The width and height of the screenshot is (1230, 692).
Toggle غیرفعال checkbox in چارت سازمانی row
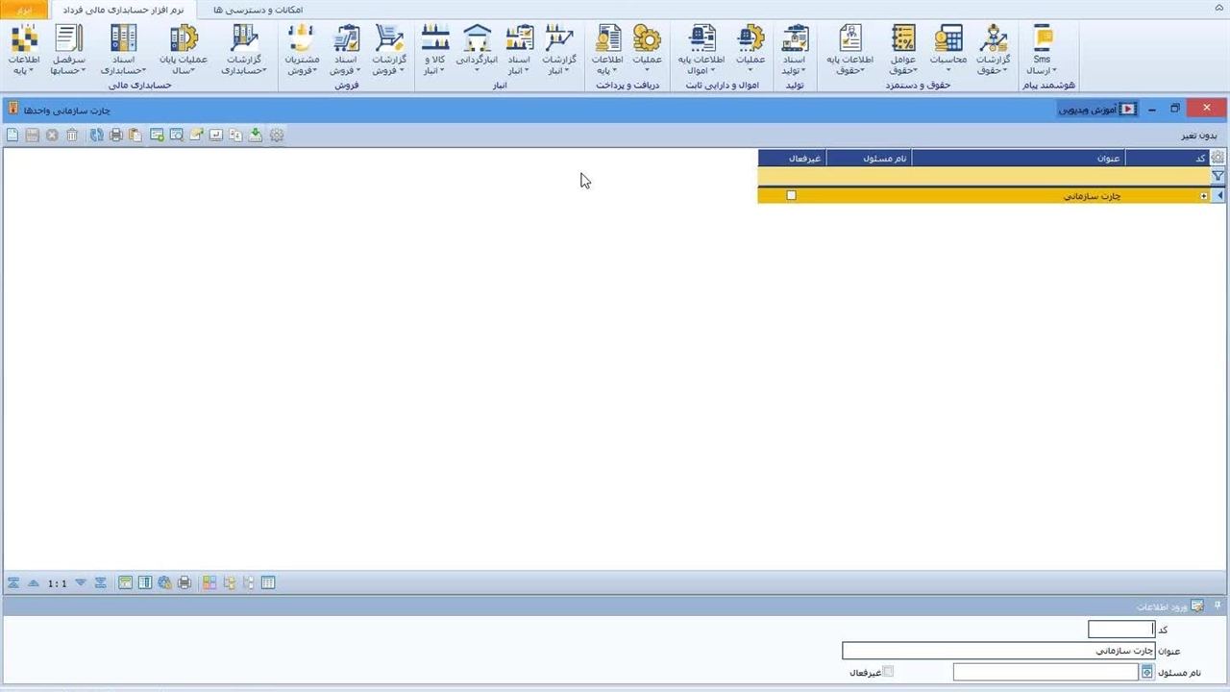[x=792, y=195]
